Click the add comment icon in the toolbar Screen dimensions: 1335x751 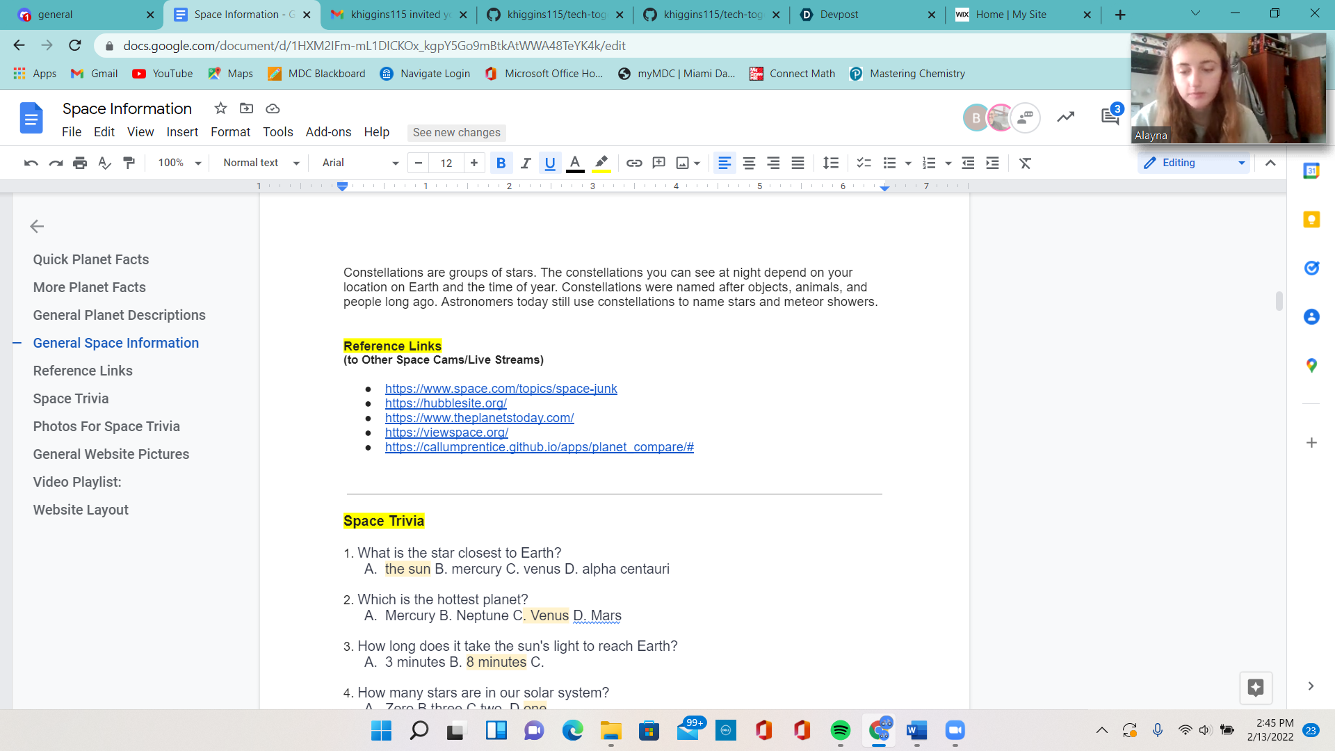658,163
